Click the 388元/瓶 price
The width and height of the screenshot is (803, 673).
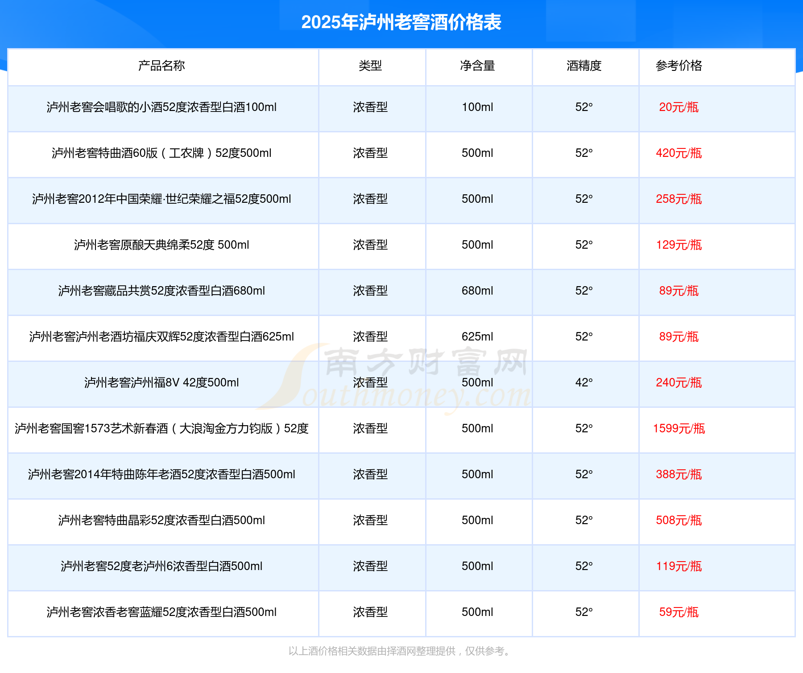pyautogui.click(x=679, y=474)
